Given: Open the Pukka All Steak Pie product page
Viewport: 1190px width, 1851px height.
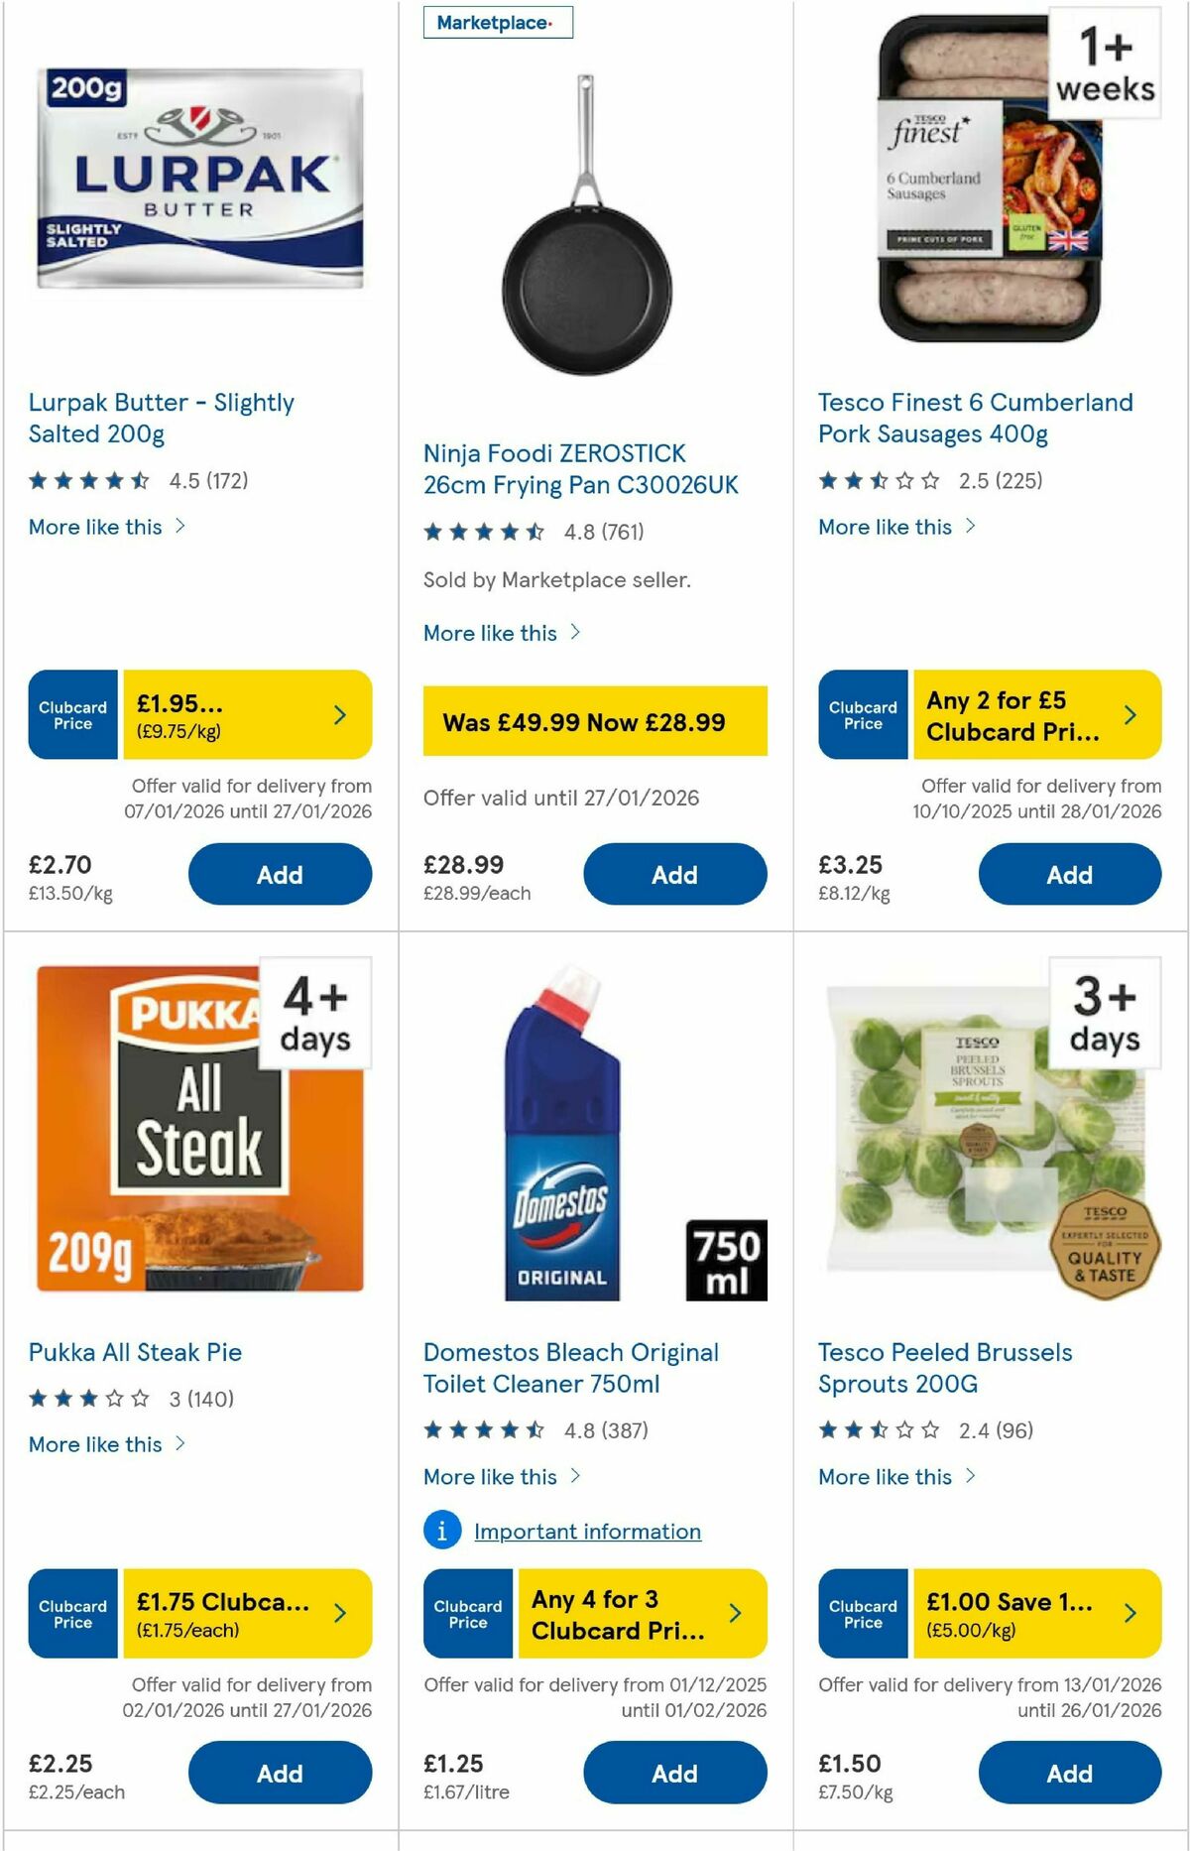Looking at the screenshot, I should pos(137,1352).
